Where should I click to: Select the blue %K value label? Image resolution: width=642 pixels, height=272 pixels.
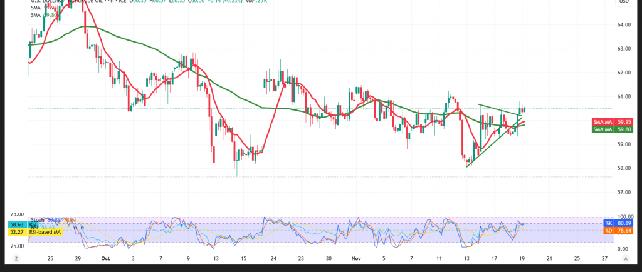[x=606, y=223]
